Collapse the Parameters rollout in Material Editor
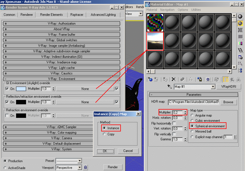The width and height of the screenshot is (245, 171). pos(194,95)
